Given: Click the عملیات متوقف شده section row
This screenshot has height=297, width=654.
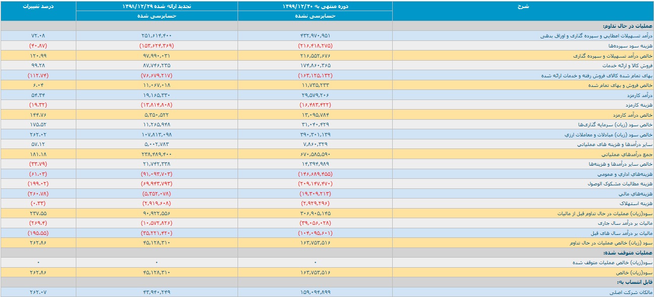Looking at the screenshot, I should (327, 253).
